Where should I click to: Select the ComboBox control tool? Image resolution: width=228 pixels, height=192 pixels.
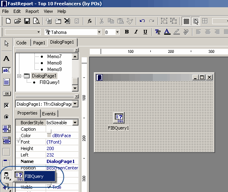pyautogui.click(x=6, y=140)
